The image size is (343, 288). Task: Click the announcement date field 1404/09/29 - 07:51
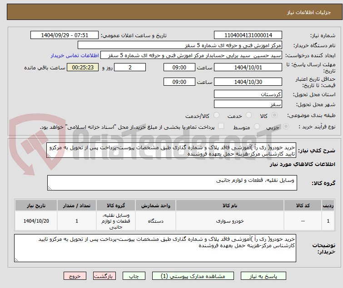tap(65, 35)
